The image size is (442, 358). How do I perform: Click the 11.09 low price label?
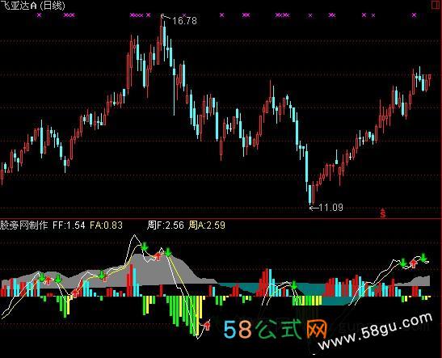331,208
